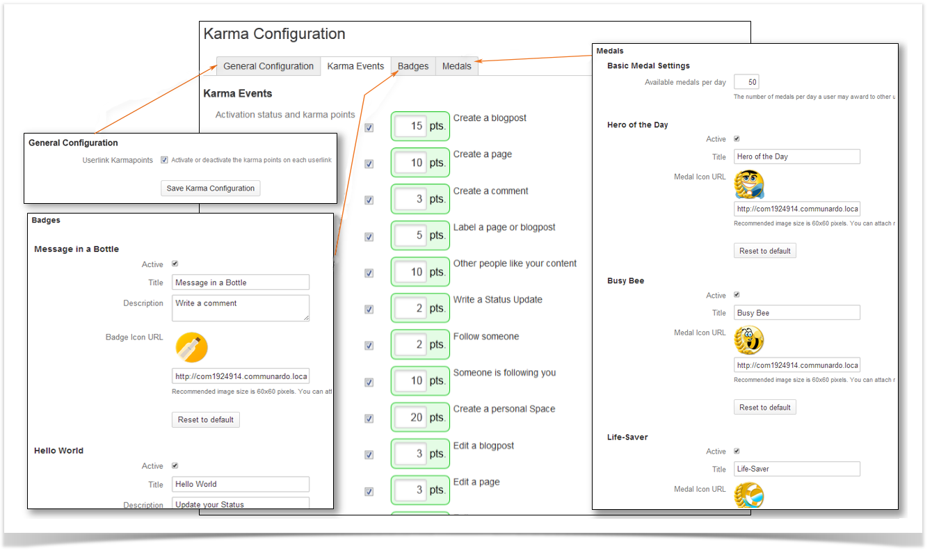Click the Write a comment description box
This screenshot has height=553, width=932.
pos(240,308)
